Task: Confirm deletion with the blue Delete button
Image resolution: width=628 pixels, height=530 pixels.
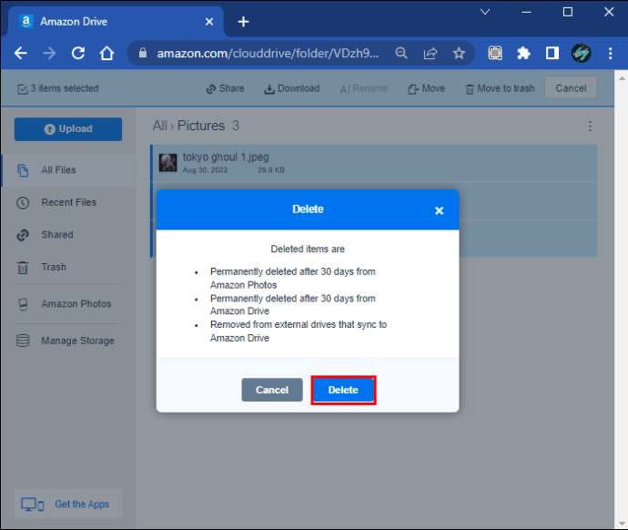Action: click(343, 390)
